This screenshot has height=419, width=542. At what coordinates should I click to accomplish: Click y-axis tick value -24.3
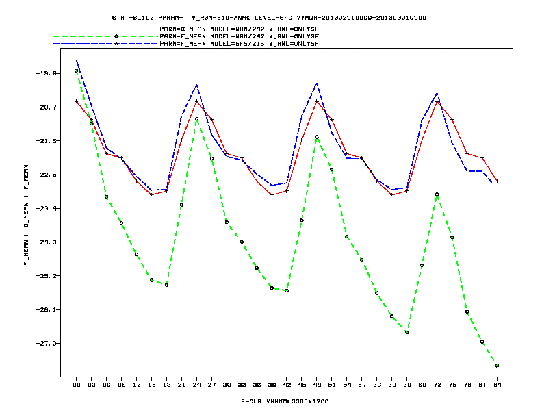tap(47, 242)
